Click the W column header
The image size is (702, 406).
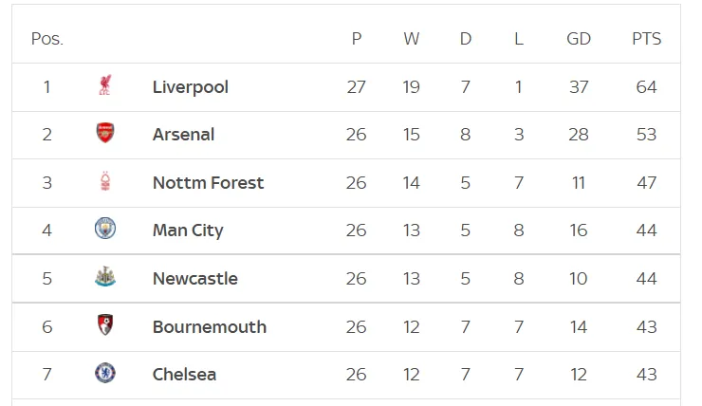[411, 39]
